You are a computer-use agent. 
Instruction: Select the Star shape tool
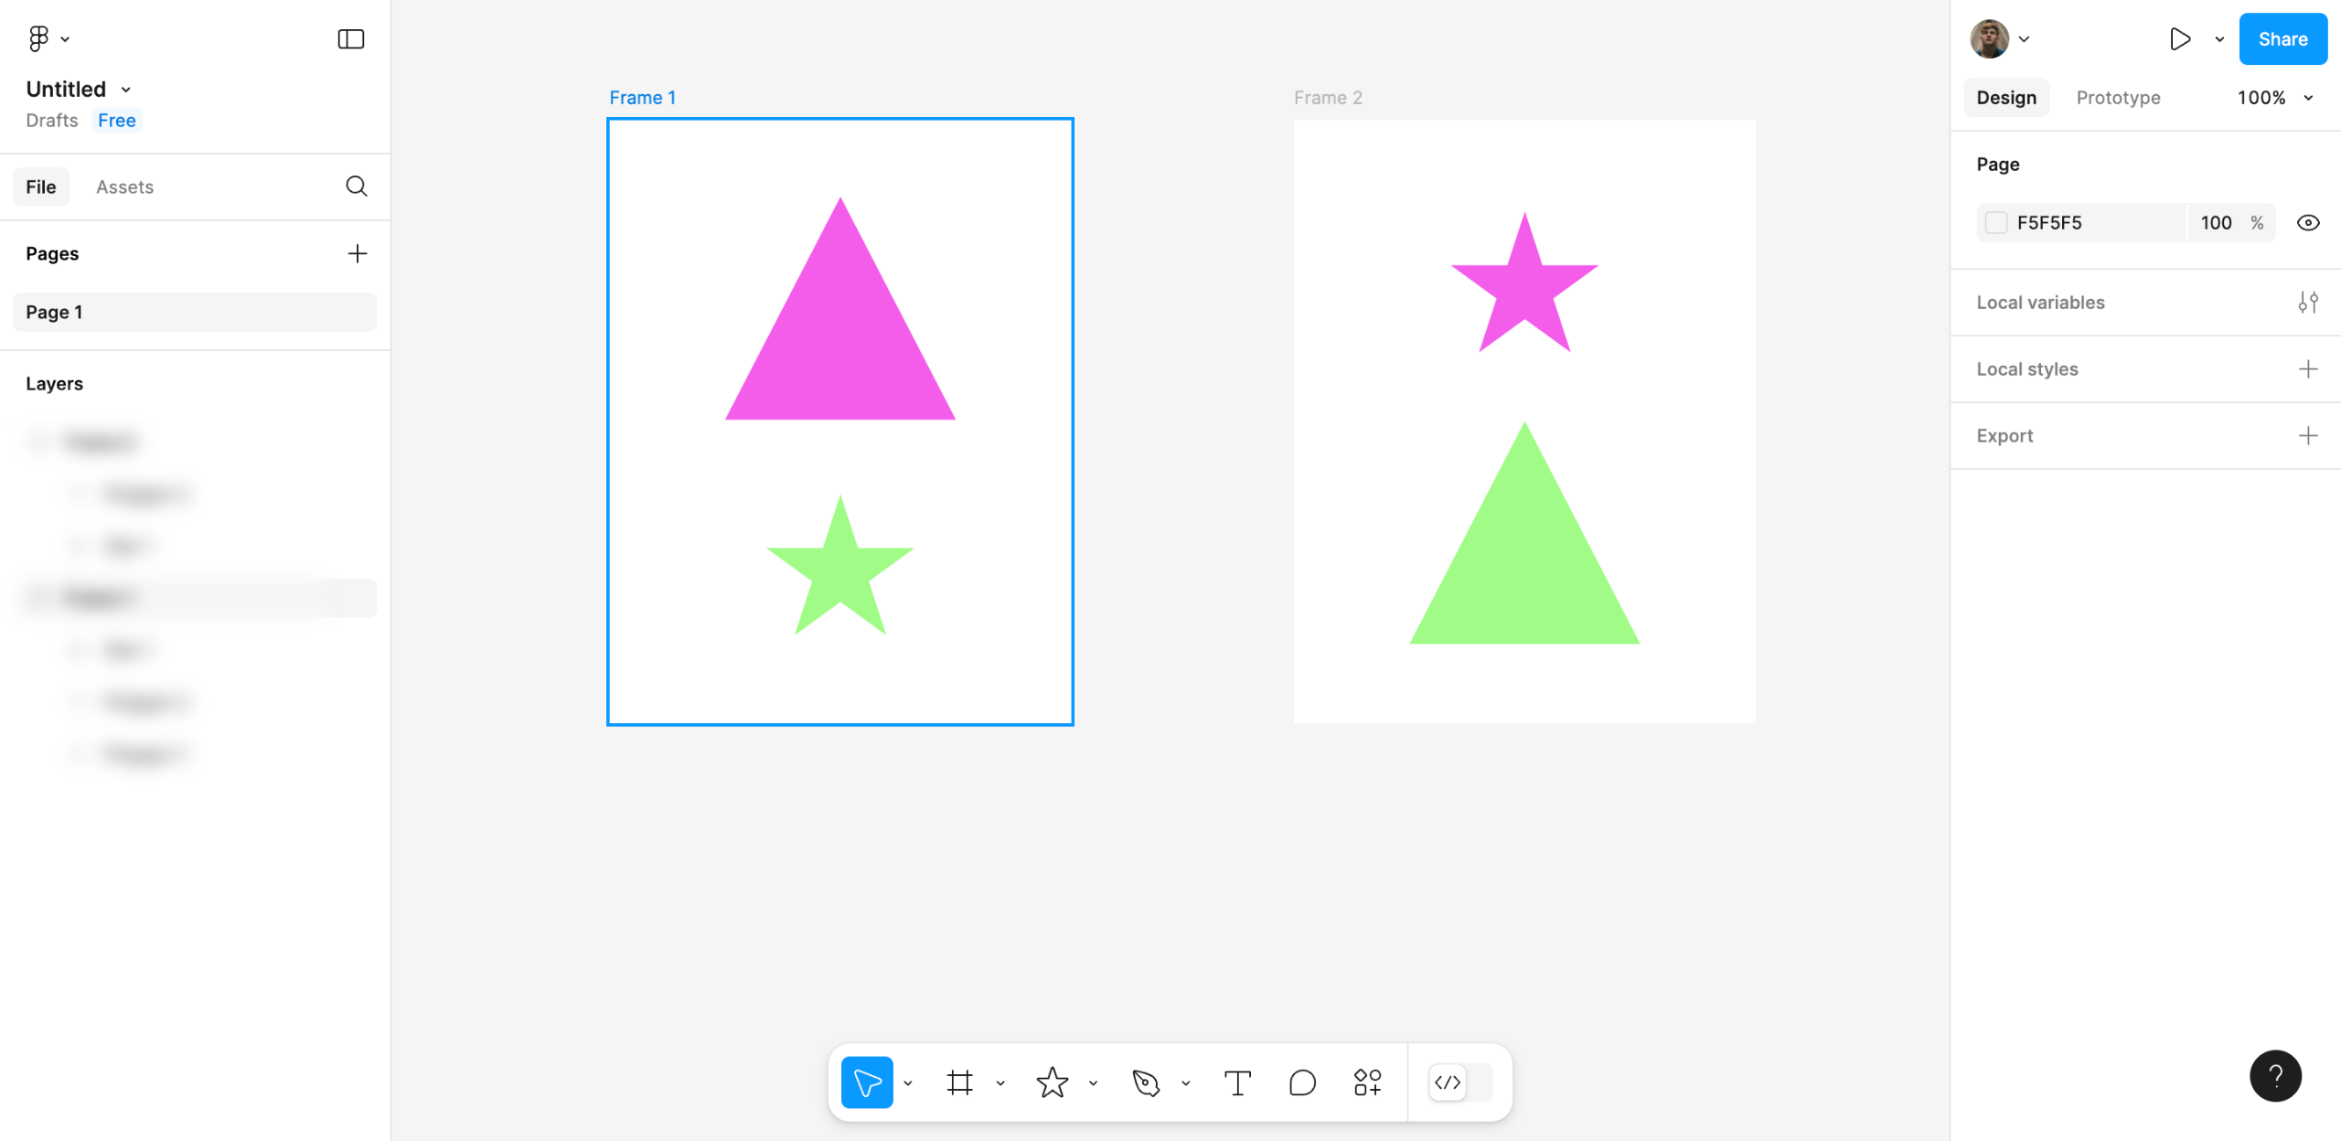click(1052, 1082)
